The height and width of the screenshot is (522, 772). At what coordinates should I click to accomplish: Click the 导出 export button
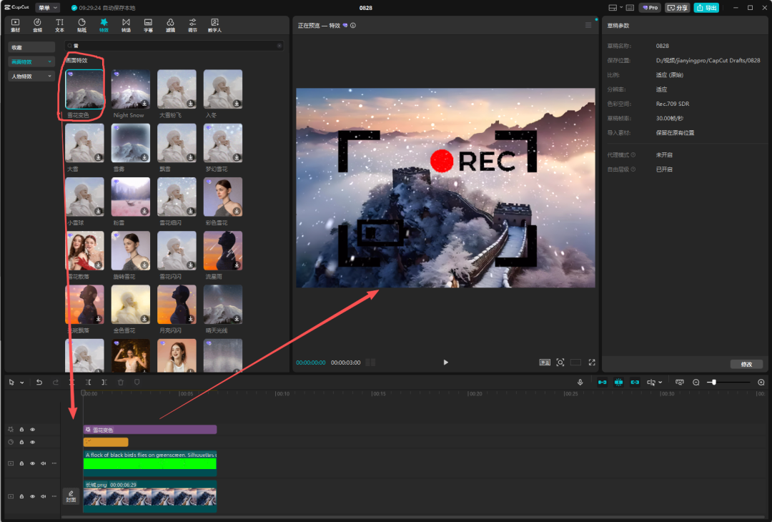pyautogui.click(x=706, y=8)
